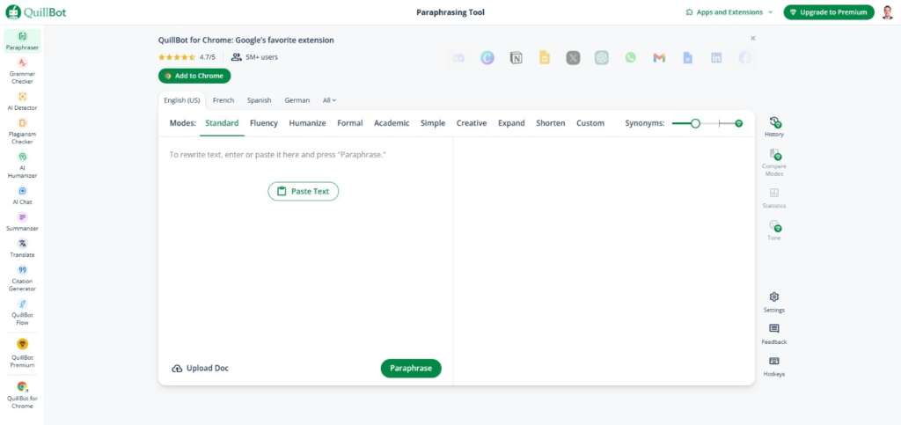Open the Summarizer tool
The height and width of the screenshot is (425, 901).
click(x=22, y=222)
